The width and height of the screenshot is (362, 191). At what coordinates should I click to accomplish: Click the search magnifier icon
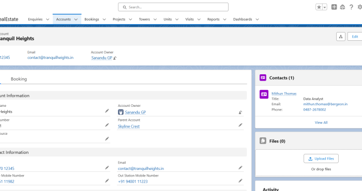pyautogui.click(x=125, y=7)
